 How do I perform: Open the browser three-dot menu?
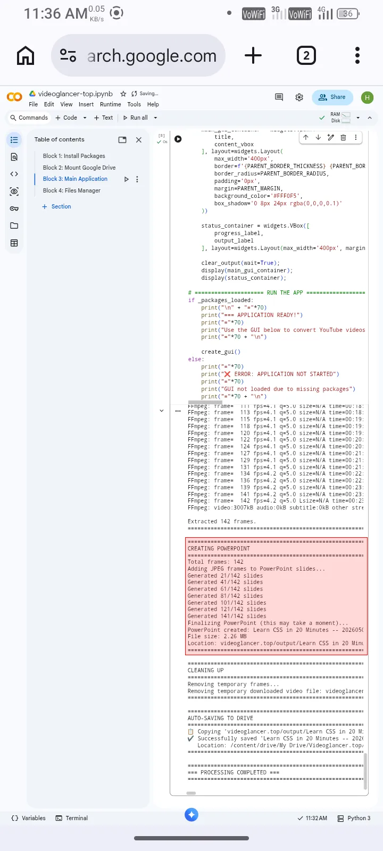357,55
